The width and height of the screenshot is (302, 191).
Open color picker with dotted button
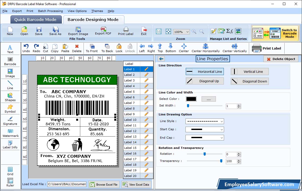(x=208, y=99)
